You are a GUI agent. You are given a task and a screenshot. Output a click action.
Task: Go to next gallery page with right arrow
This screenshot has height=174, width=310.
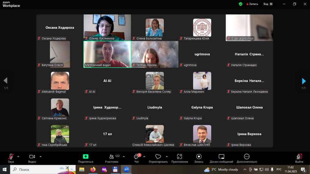(304, 81)
